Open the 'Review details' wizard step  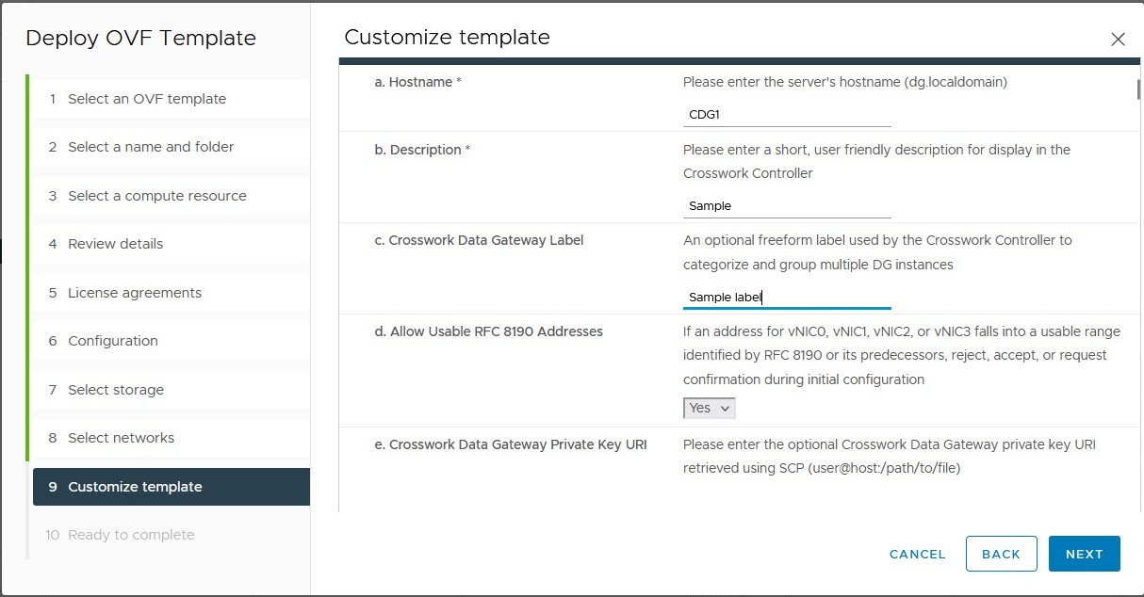115,243
